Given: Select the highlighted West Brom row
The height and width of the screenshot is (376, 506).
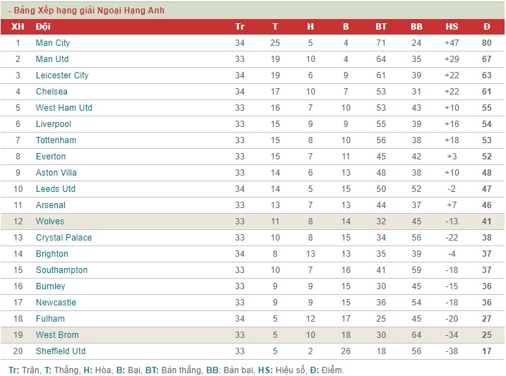Looking at the screenshot, I should coord(253,335).
